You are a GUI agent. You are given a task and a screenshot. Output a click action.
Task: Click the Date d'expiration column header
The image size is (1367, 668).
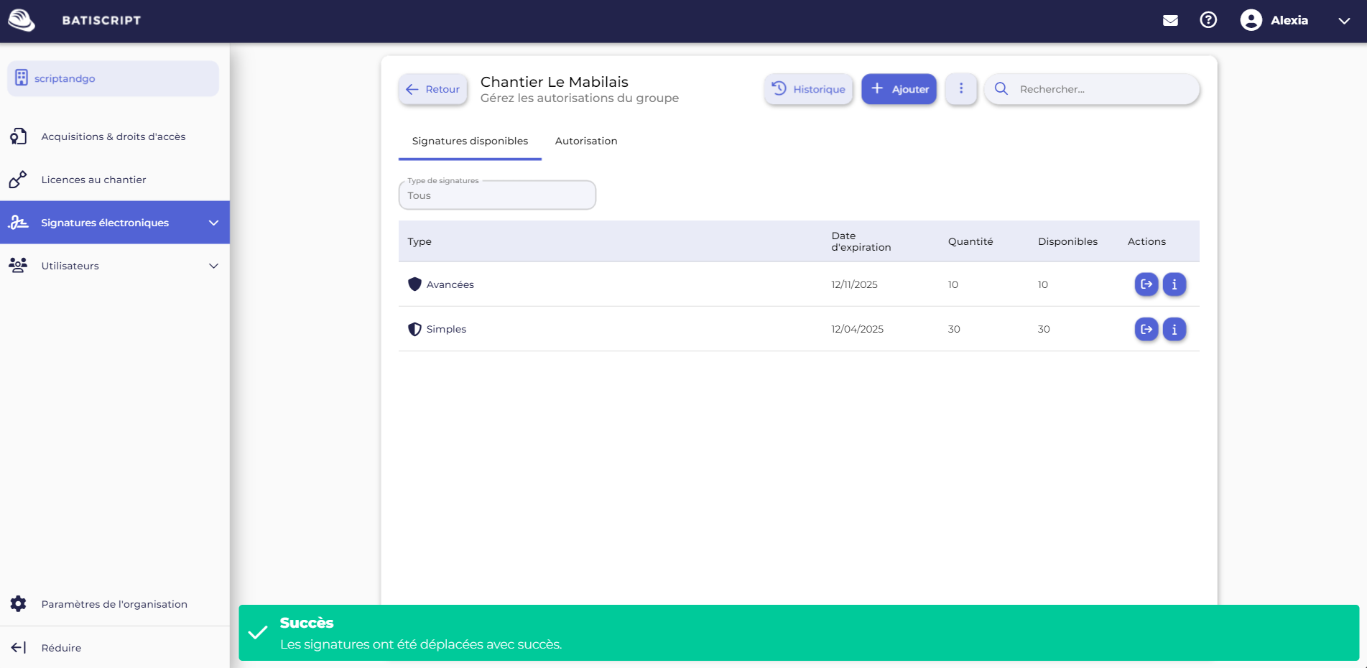click(861, 241)
